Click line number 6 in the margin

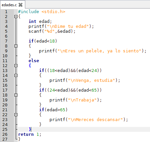tap(6, 36)
